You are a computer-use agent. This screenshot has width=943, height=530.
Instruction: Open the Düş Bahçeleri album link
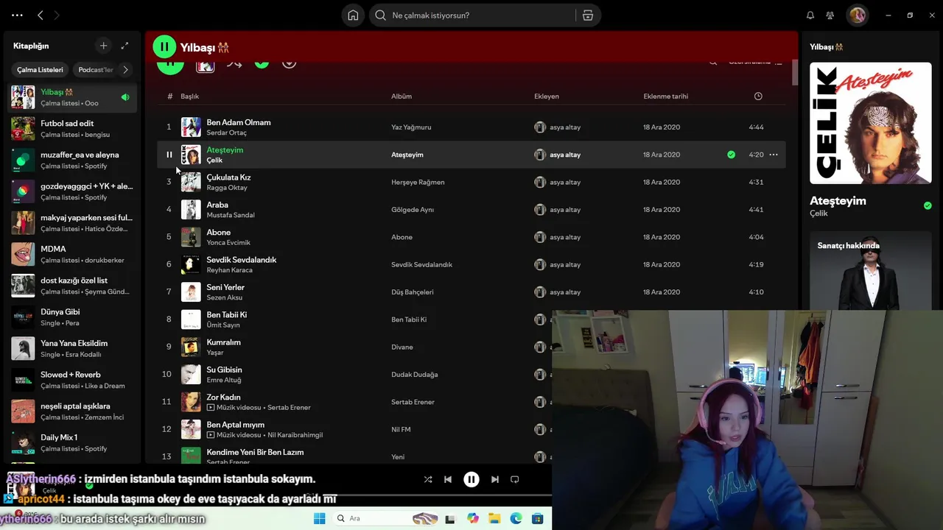pos(413,292)
